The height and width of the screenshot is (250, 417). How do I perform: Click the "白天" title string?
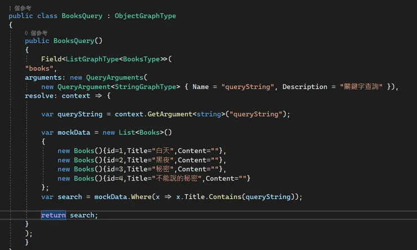(163, 151)
